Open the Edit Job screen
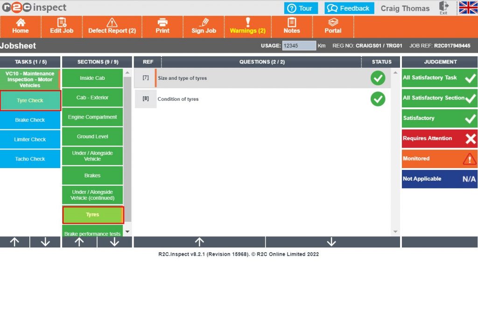The height and width of the screenshot is (331, 478). pos(61,27)
